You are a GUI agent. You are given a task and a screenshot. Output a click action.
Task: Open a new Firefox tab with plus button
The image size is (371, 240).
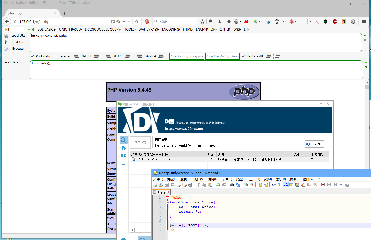(64, 13)
